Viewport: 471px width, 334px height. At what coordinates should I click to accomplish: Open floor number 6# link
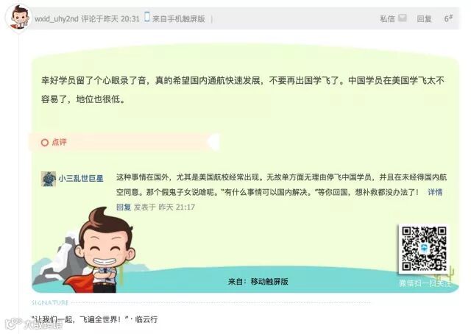coord(448,18)
